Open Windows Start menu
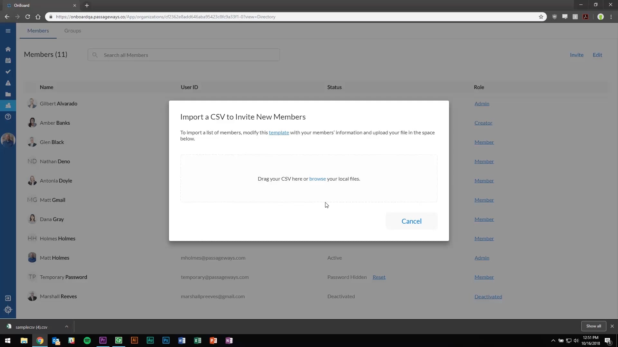Image resolution: width=618 pixels, height=347 pixels. click(x=8, y=341)
